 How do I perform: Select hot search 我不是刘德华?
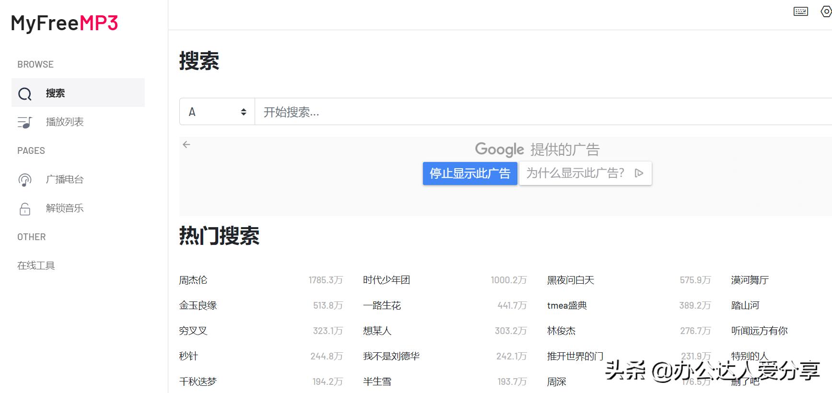point(391,356)
